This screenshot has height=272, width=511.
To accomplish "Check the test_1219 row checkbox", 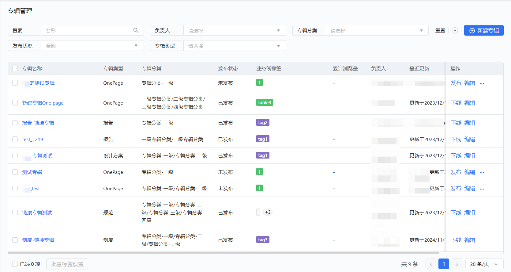I will pos(15,139).
